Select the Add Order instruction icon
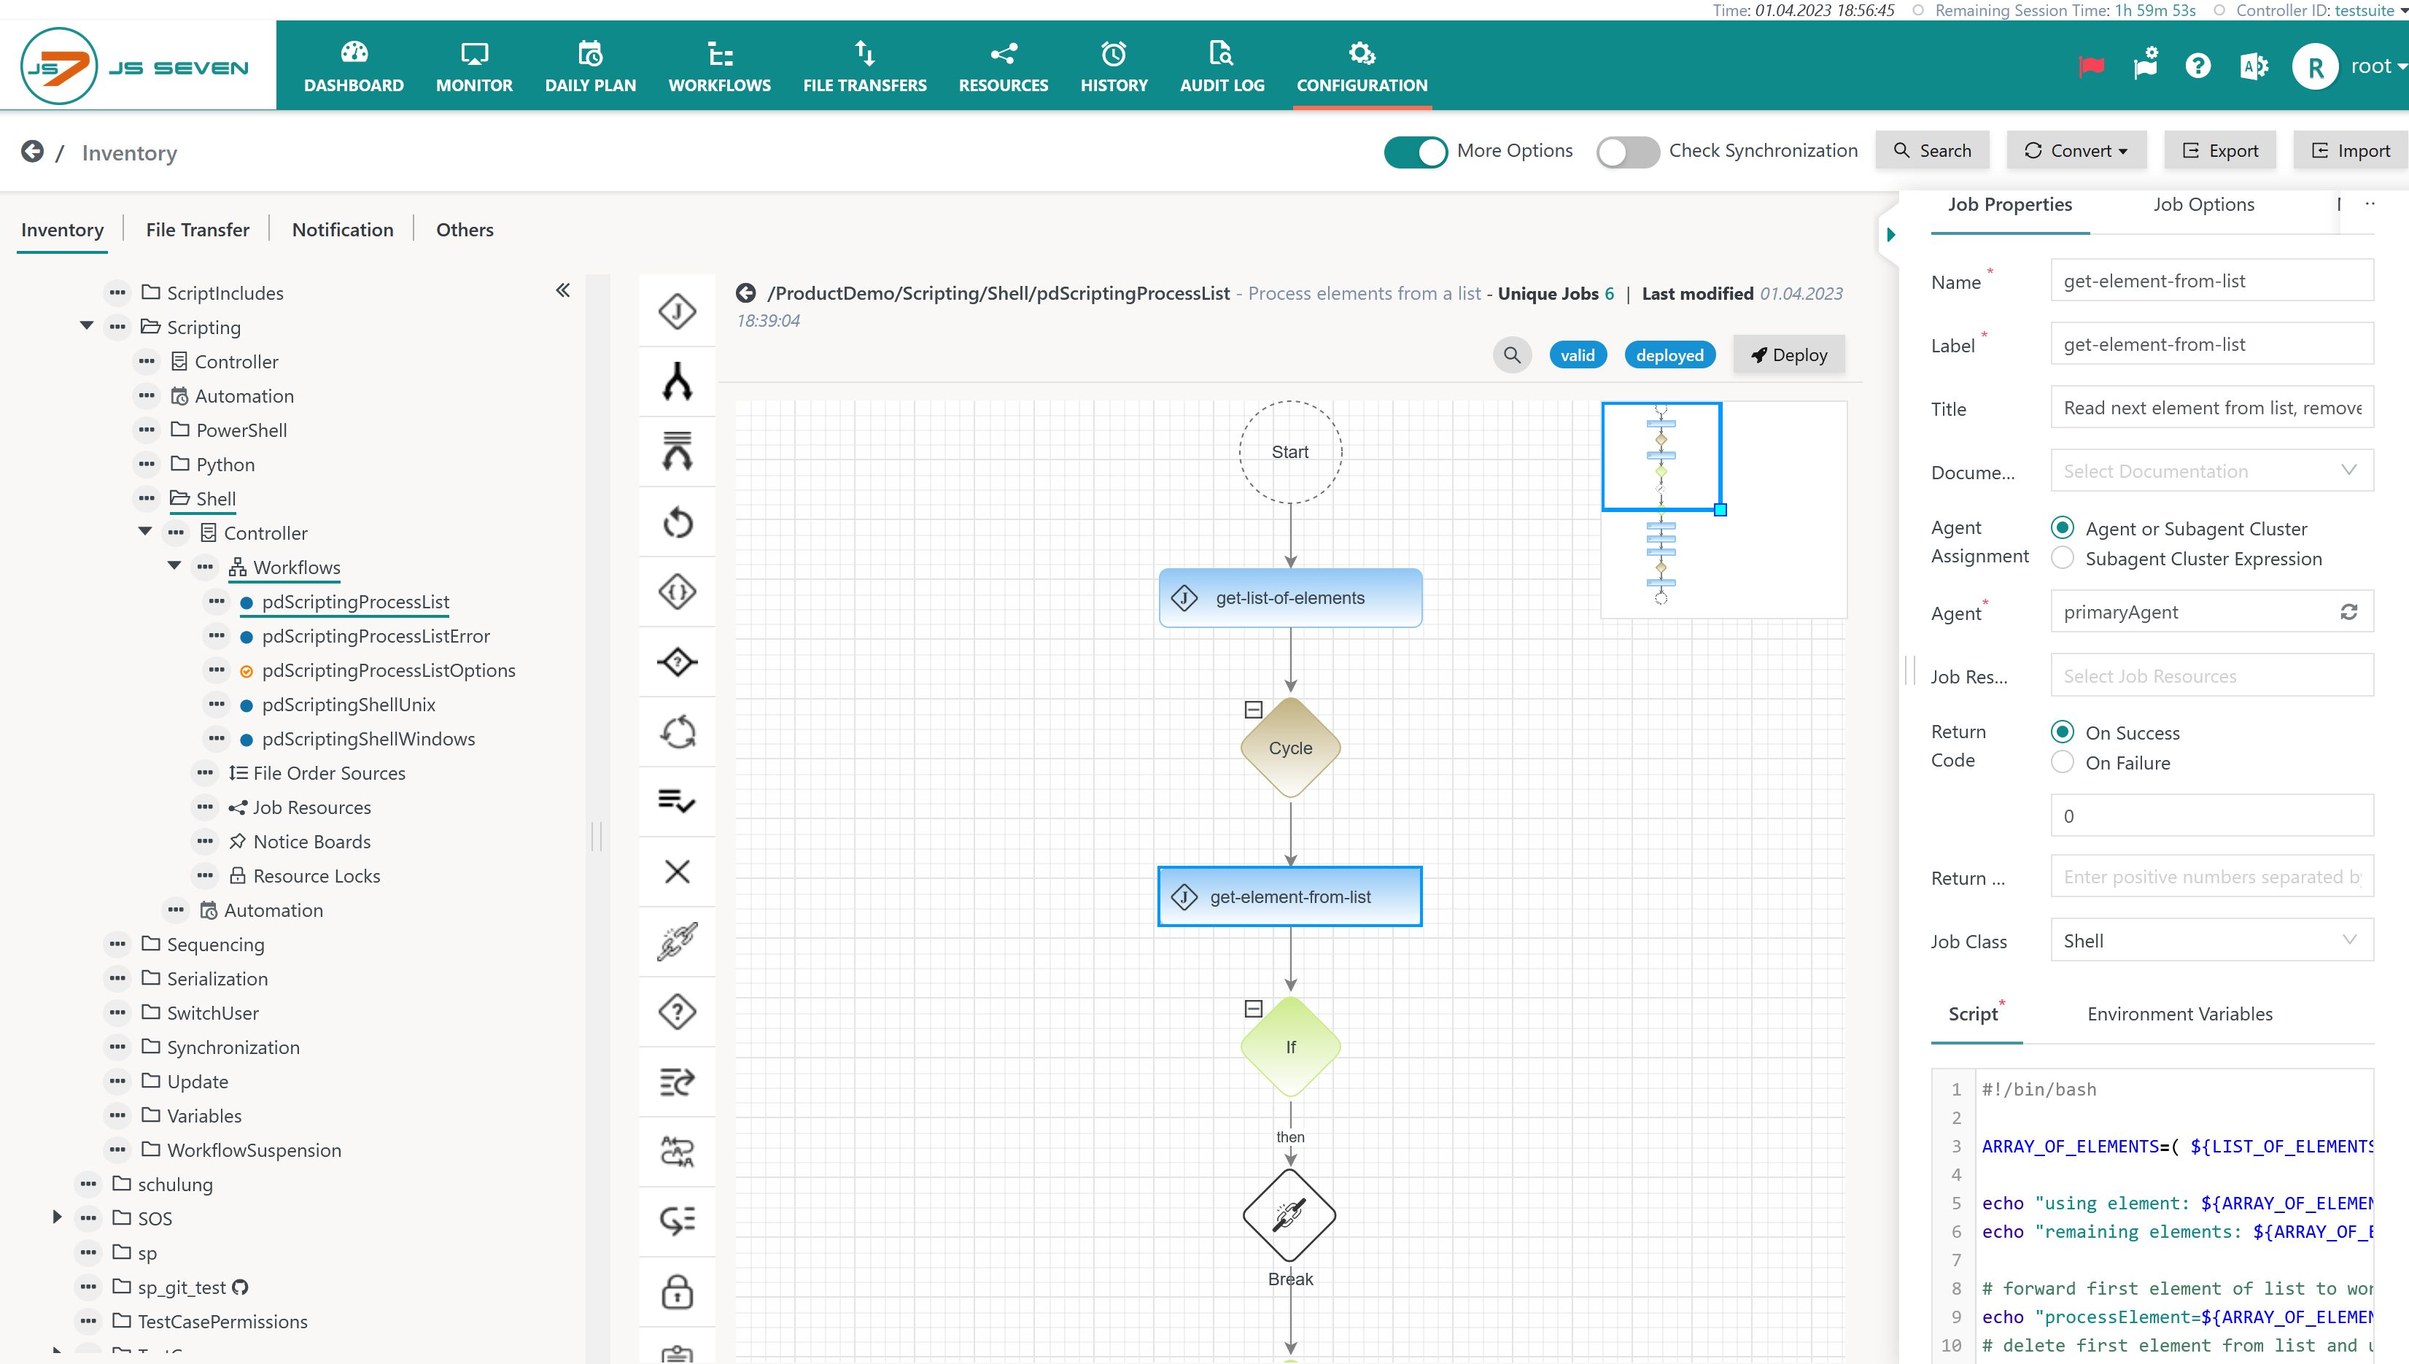 point(677,1082)
